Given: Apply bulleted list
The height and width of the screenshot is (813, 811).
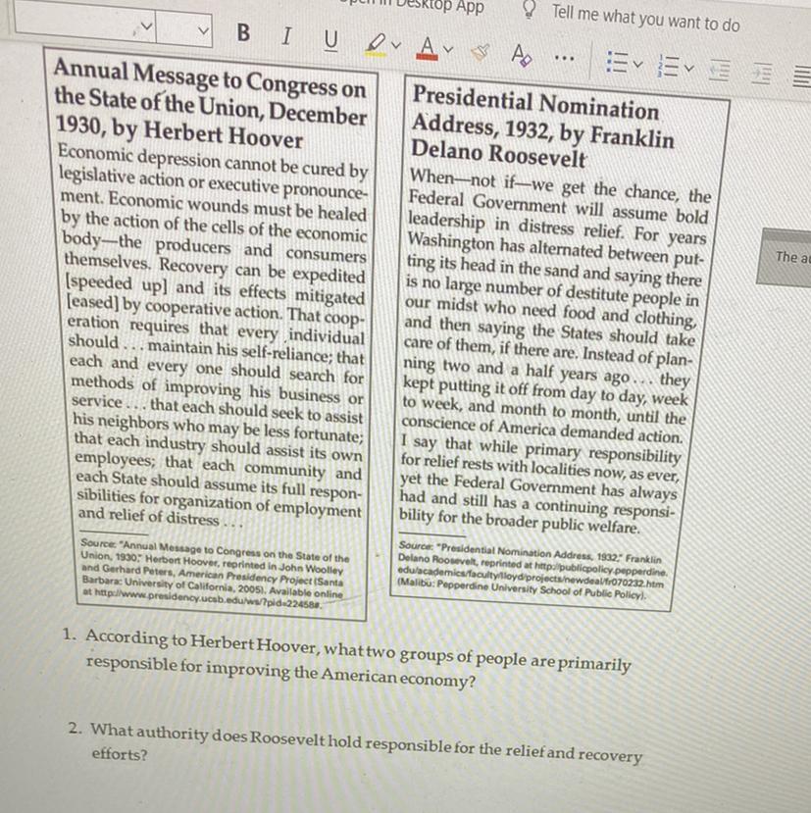Looking at the screenshot, I should point(617,62).
